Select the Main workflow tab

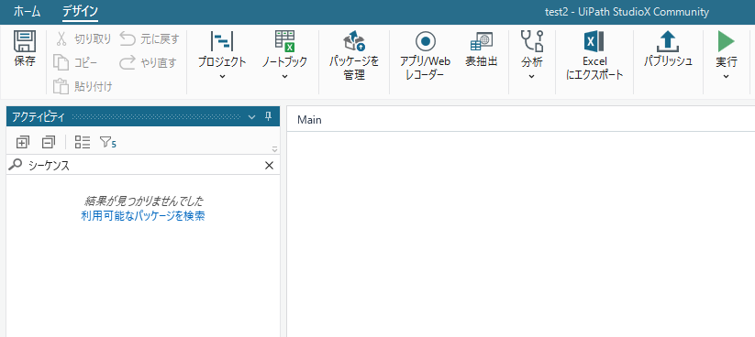pos(309,120)
